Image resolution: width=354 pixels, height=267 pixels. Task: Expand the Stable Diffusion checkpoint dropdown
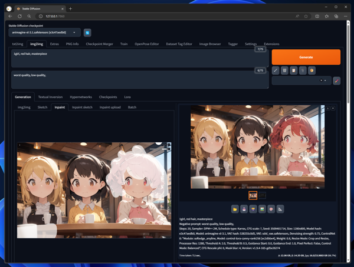pyautogui.click(x=74, y=32)
